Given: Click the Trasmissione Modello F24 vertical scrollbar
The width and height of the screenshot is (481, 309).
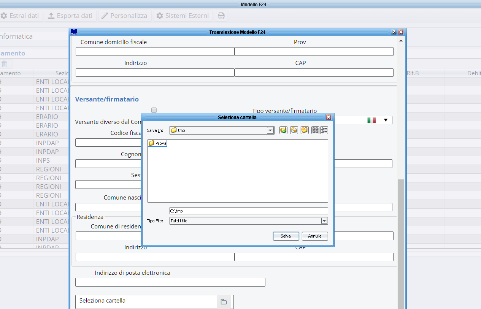Looking at the screenshot, I should [x=401, y=243].
